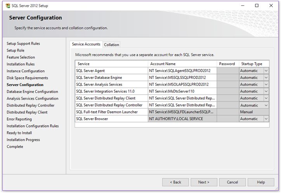This screenshot has width=281, height=193.
Task: Click the Startup Type column header
Action: tap(254, 64)
